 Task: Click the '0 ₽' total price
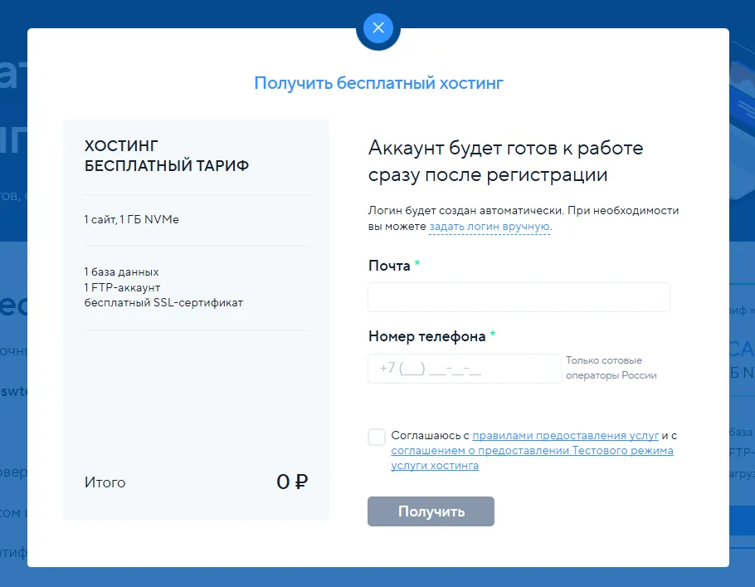291,482
